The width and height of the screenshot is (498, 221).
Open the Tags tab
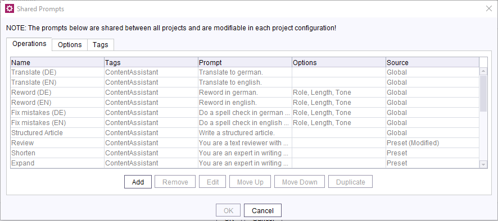[101, 45]
